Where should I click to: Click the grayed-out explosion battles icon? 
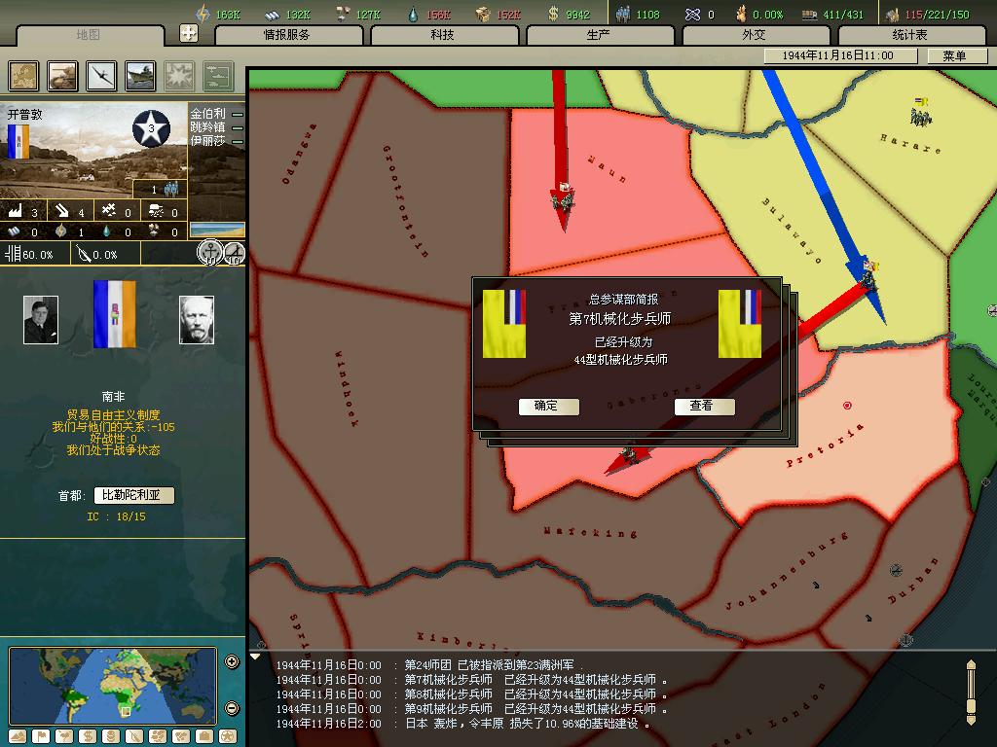point(179,76)
